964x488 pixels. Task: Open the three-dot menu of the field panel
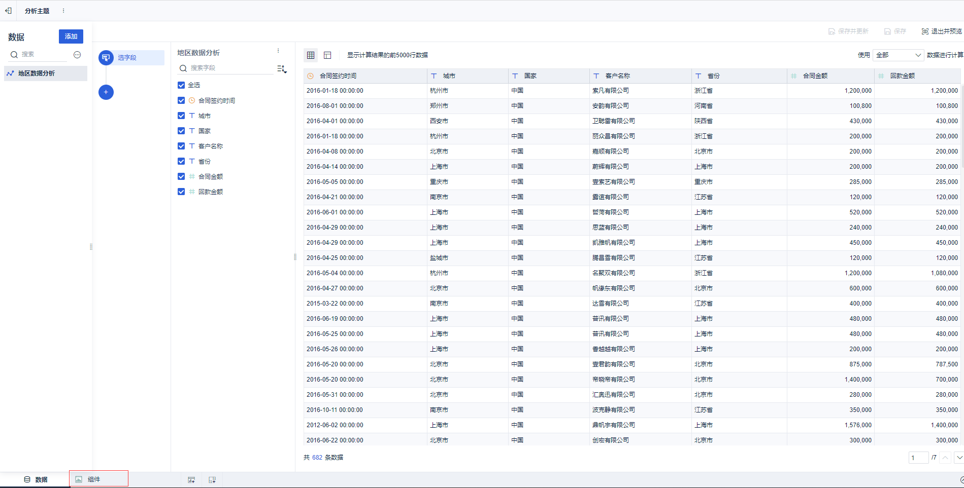point(278,51)
